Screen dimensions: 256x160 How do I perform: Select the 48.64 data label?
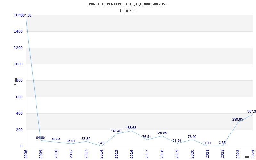(x=56, y=139)
